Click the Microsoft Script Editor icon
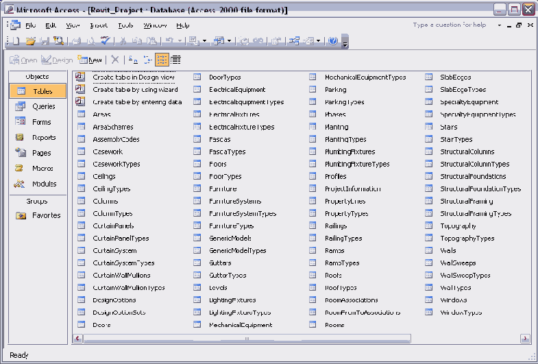The width and height of the screenshot is (538, 364). (x=258, y=41)
